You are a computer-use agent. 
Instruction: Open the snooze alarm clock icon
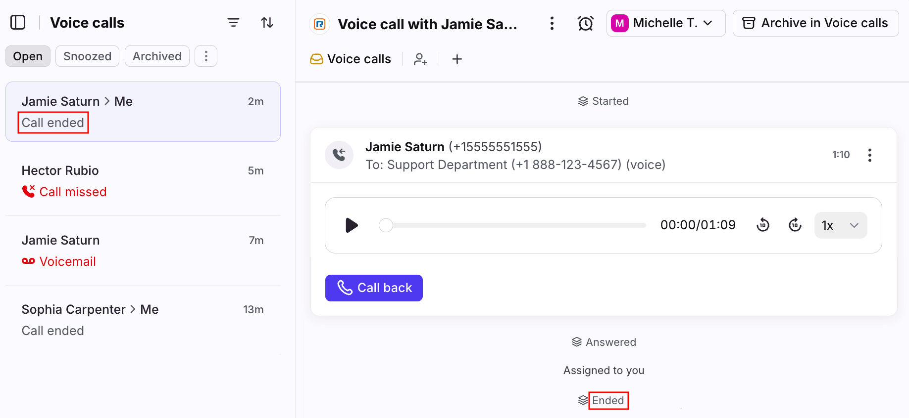click(x=585, y=23)
